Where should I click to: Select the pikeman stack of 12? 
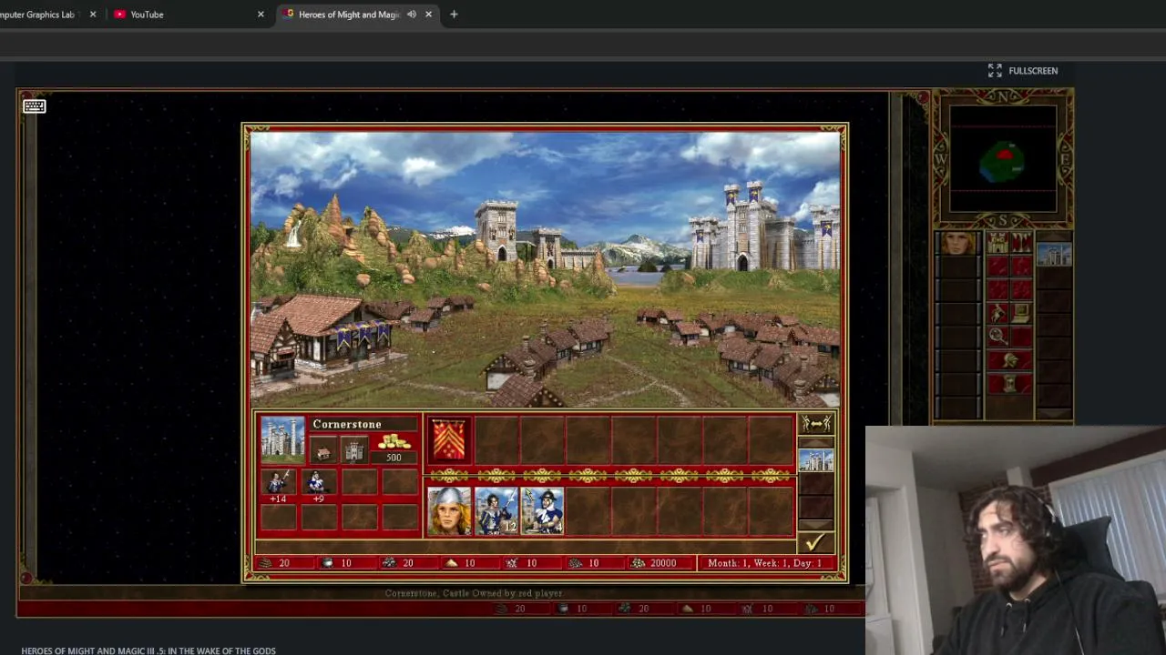pos(496,510)
